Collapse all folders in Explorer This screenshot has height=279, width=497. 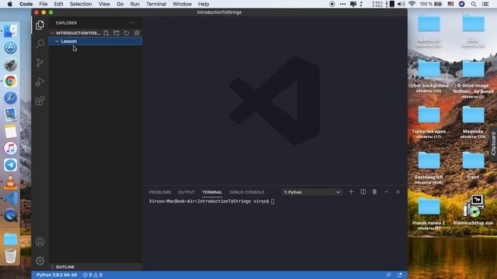point(137,33)
